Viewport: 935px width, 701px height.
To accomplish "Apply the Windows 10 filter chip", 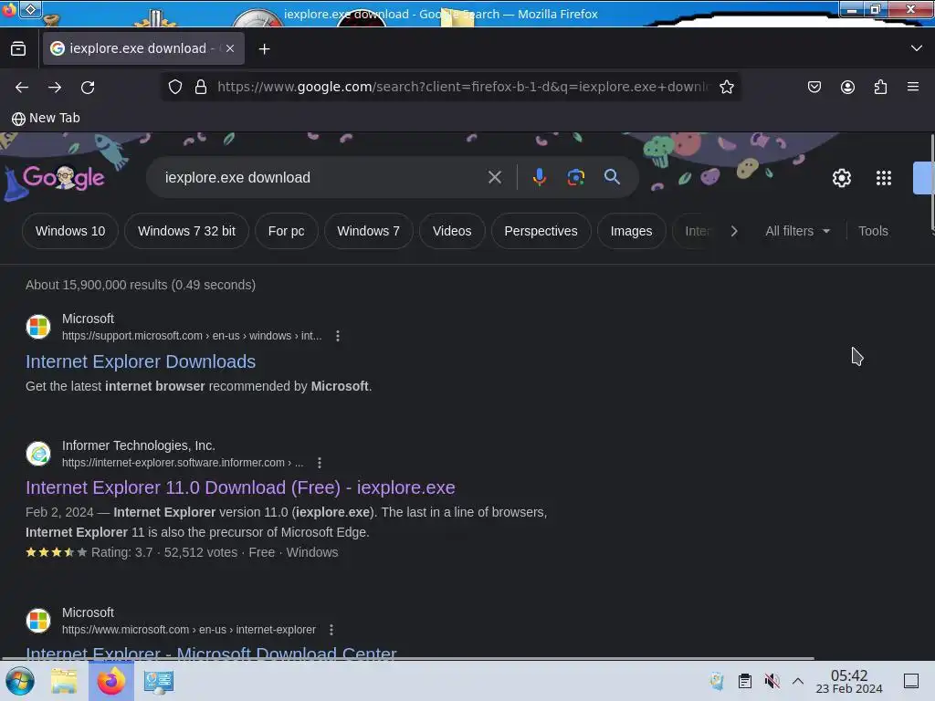I will (x=70, y=231).
